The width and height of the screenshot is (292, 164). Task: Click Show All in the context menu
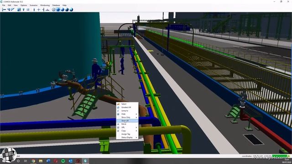(x=127, y=121)
